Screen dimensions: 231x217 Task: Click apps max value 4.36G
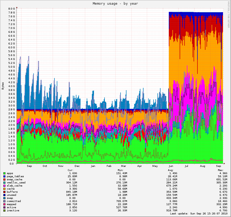(223, 173)
